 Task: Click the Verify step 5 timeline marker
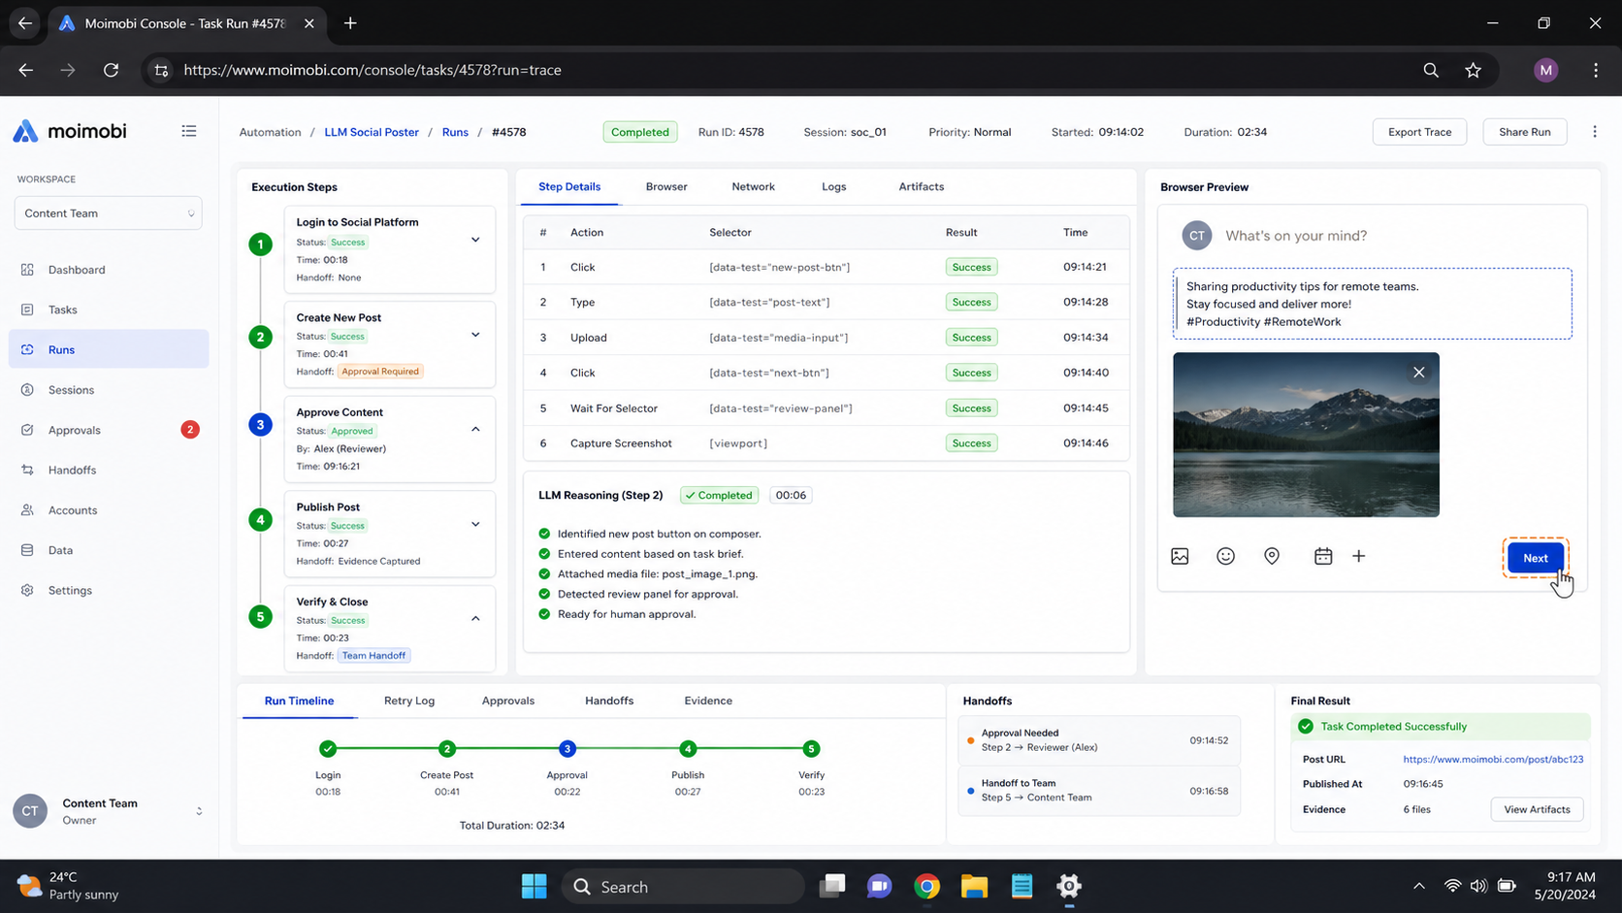(811, 748)
